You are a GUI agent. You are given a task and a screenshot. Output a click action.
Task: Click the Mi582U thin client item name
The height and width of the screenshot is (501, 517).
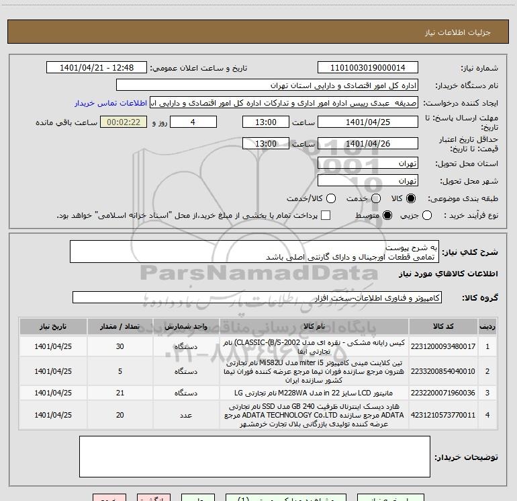[314, 371]
